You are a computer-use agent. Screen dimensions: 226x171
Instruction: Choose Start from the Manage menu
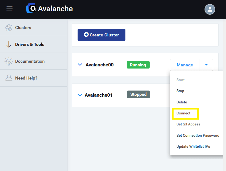click(180, 80)
